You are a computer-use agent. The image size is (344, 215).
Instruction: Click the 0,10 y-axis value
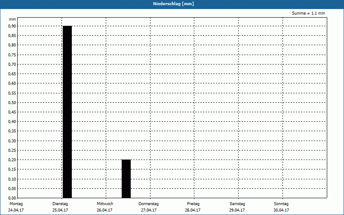[12, 179]
